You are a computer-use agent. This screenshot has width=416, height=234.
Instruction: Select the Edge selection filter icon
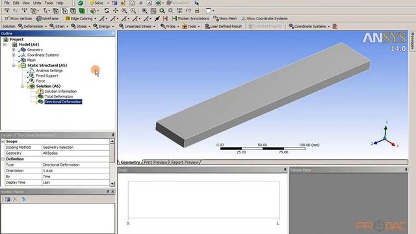pos(64,10)
